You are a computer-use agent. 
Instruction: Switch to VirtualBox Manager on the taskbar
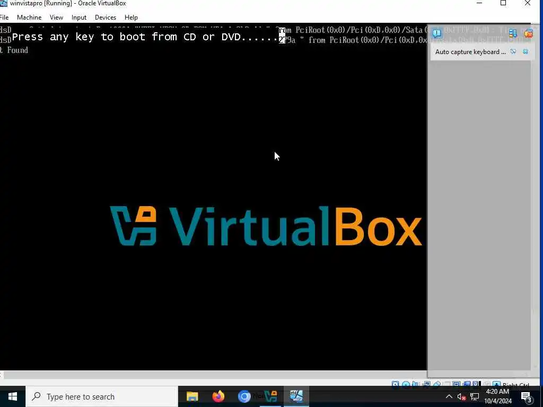point(270,396)
